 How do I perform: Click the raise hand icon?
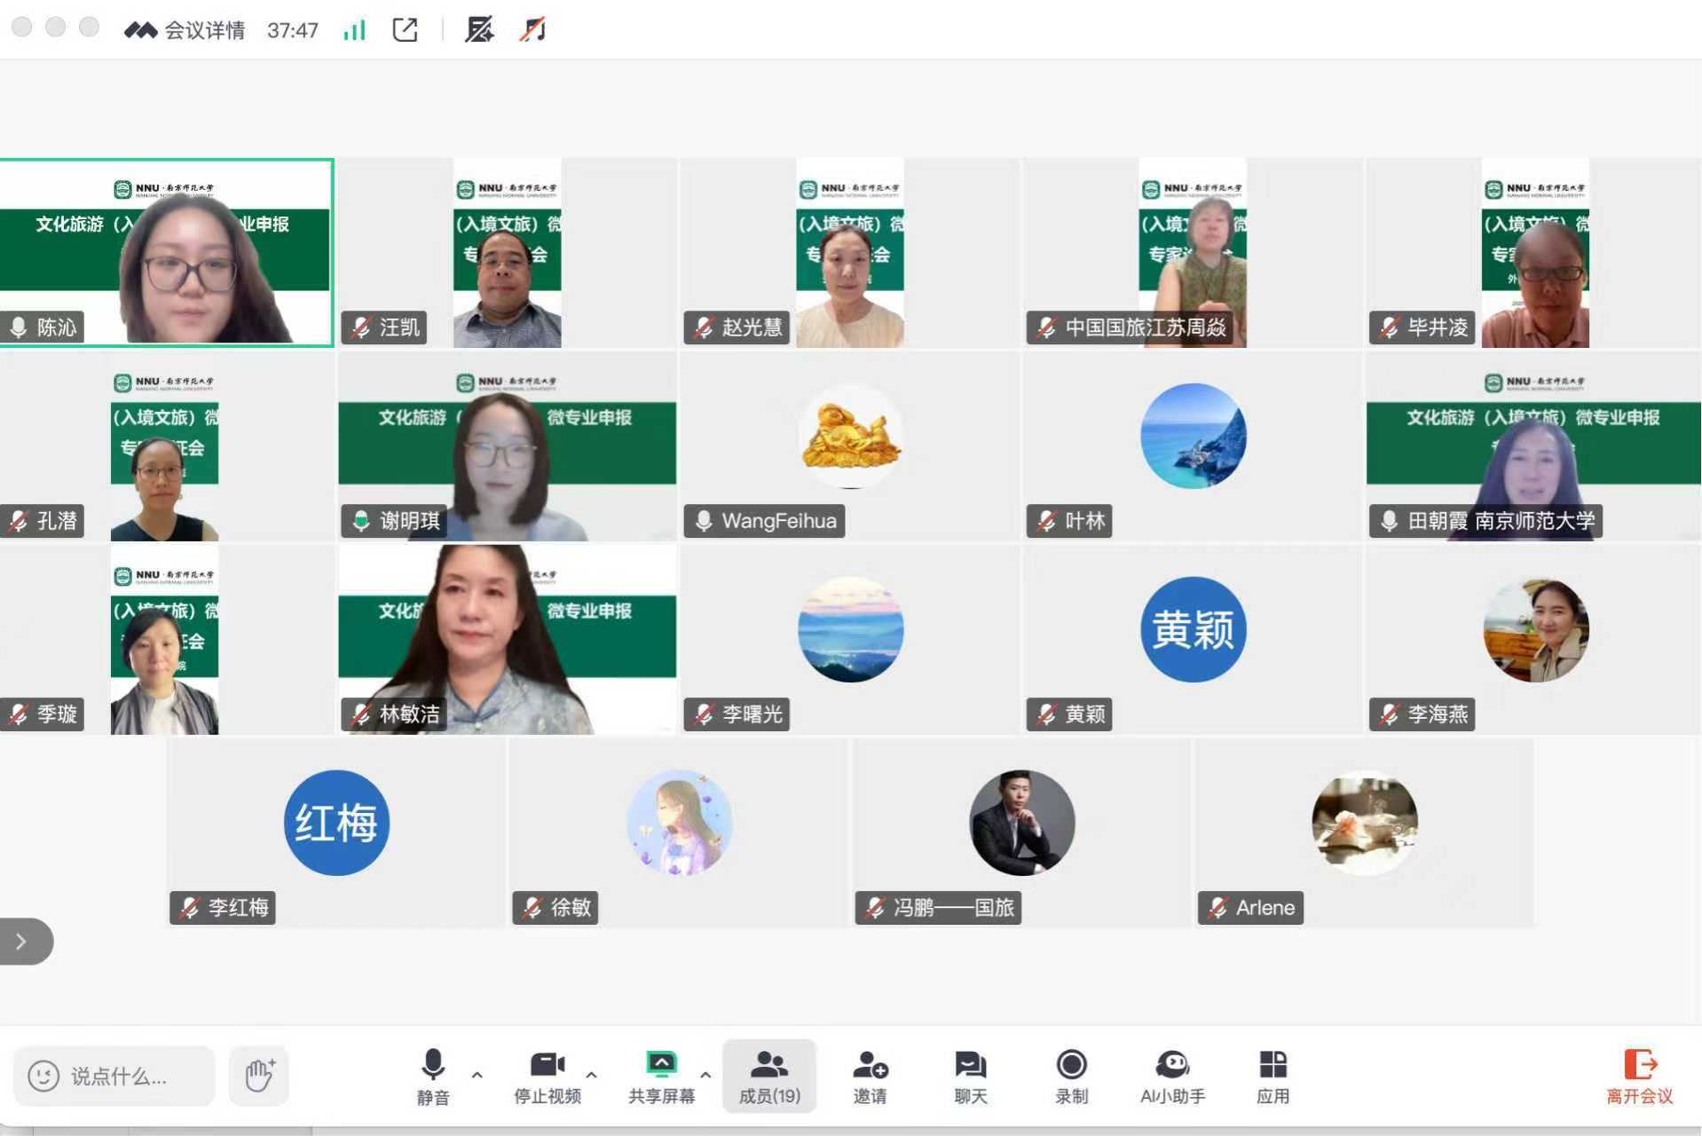pyautogui.click(x=259, y=1076)
